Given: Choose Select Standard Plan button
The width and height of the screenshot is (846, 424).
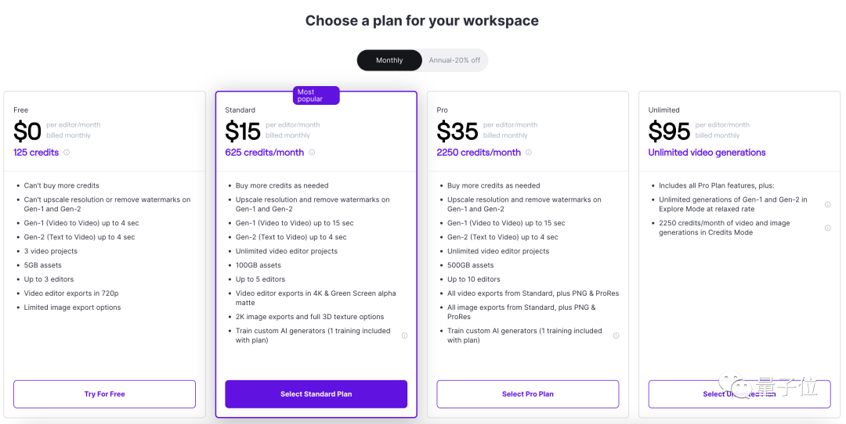Looking at the screenshot, I should pyautogui.click(x=316, y=394).
